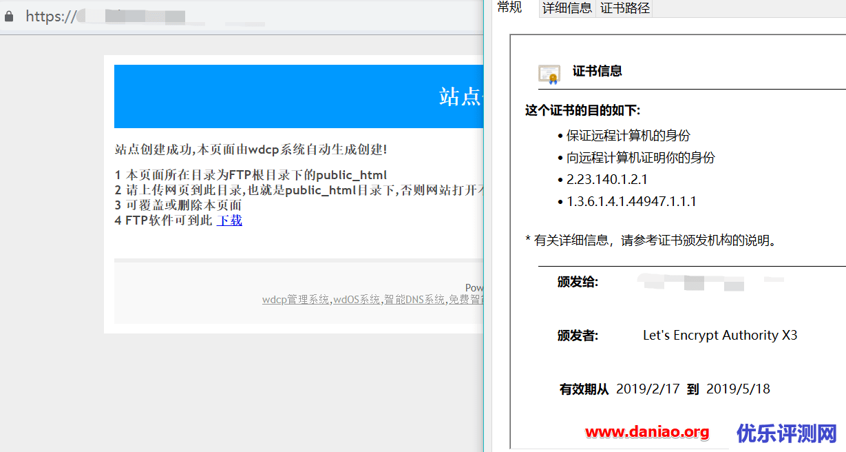
Task: Select text 向远程计算机证明你的身份
Action: (x=641, y=158)
